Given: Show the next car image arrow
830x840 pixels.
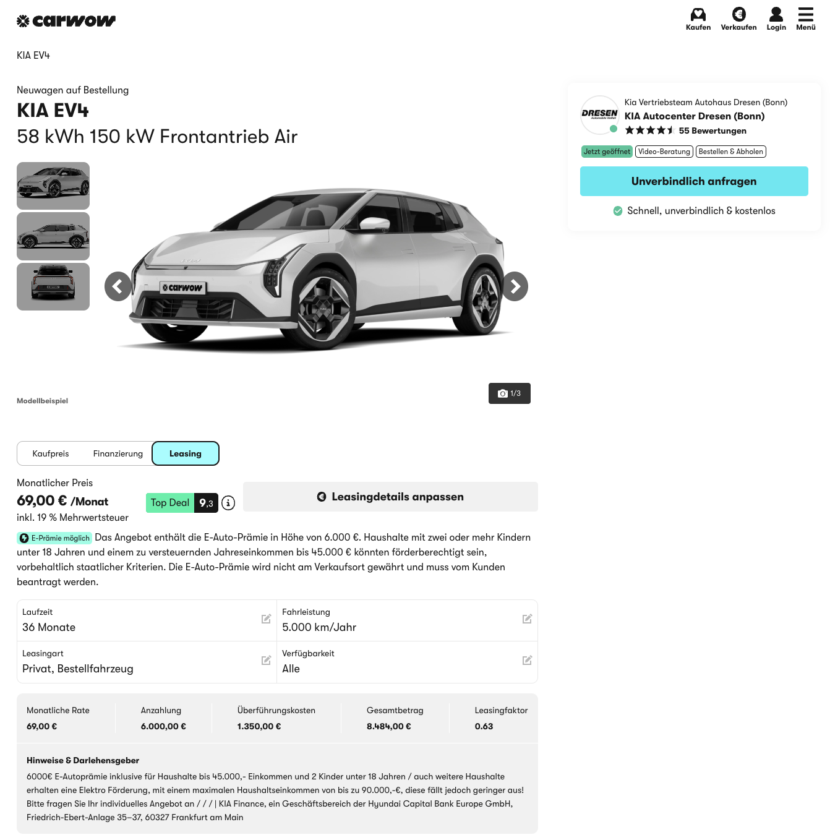Looking at the screenshot, I should coord(514,286).
